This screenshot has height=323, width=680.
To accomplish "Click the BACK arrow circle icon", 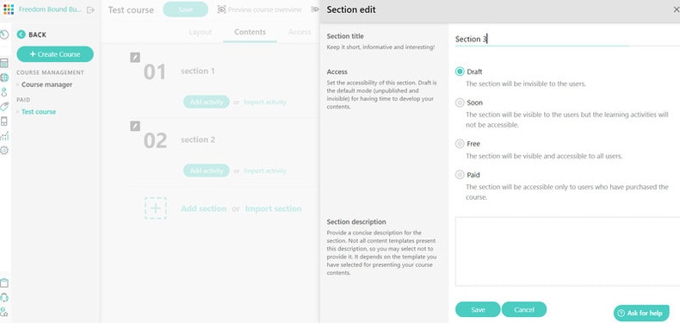I will pyautogui.click(x=21, y=34).
